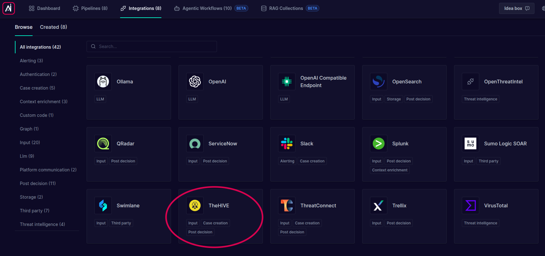Filter by Storage (2)

[31, 197]
